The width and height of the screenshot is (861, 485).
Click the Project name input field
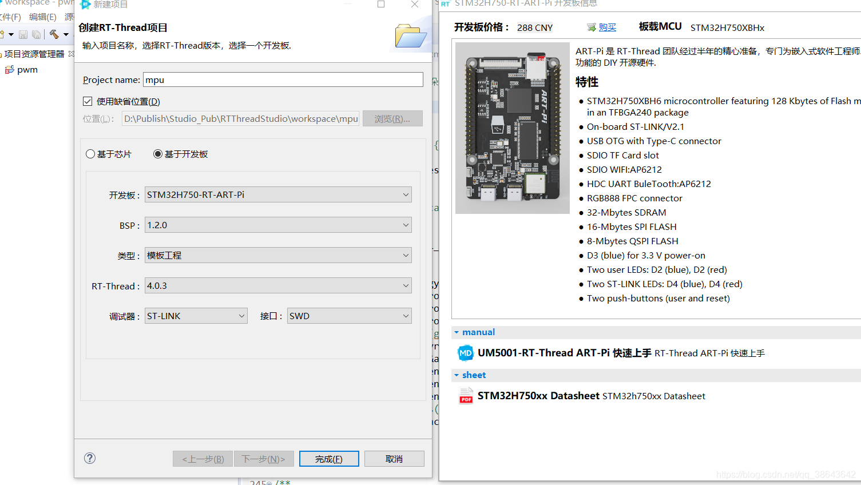tap(283, 79)
